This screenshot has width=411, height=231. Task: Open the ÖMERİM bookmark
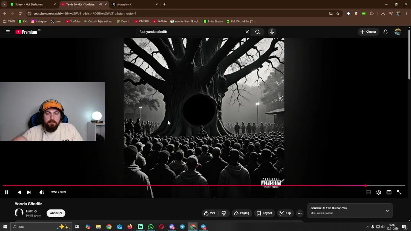coord(142,21)
